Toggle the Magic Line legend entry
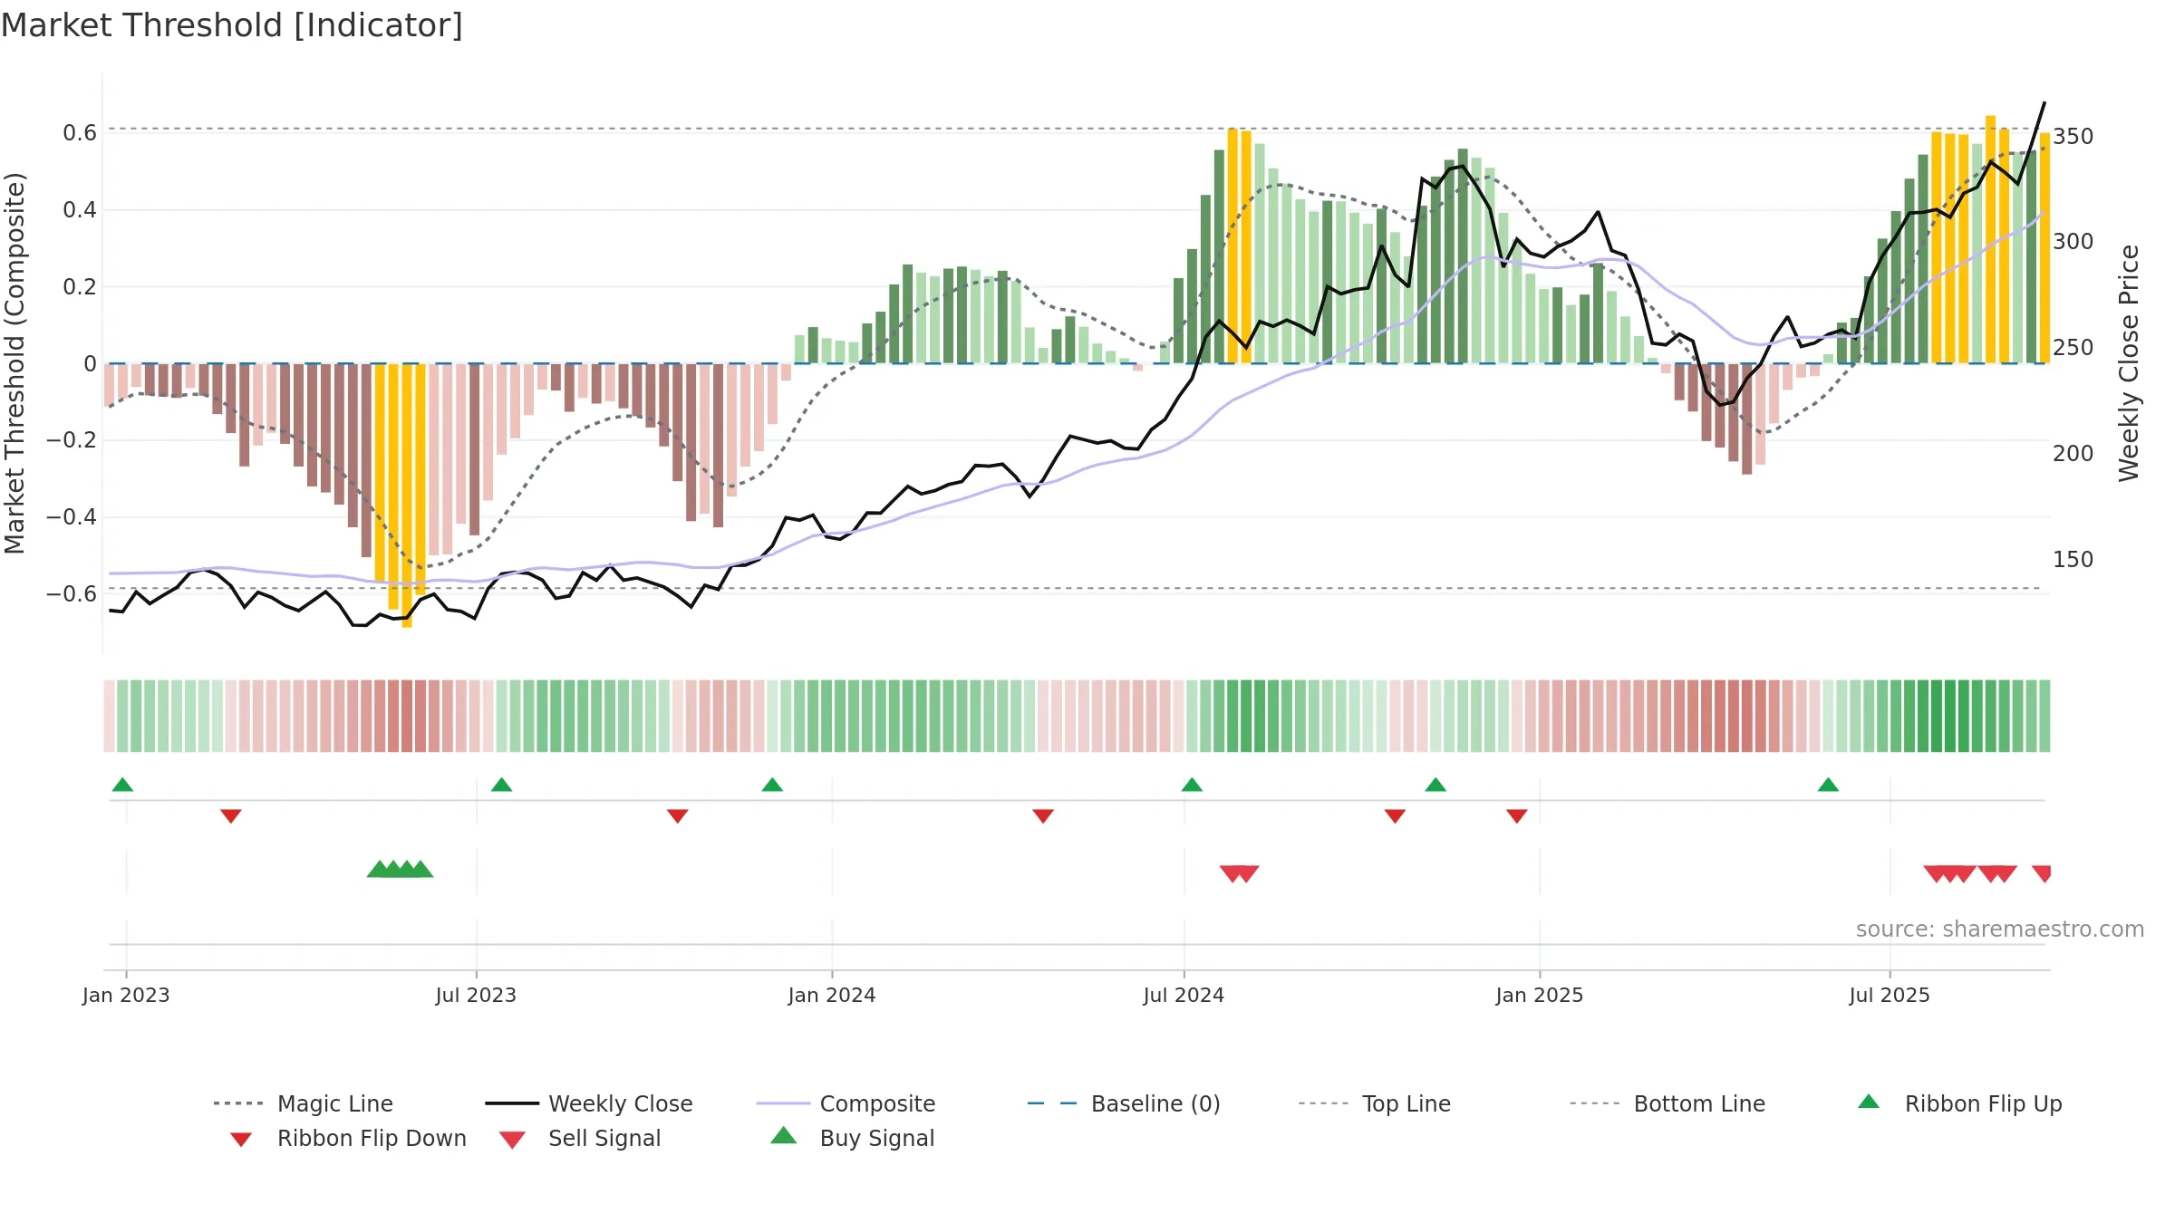Screen dimensions: 2175x1223 click(303, 1103)
